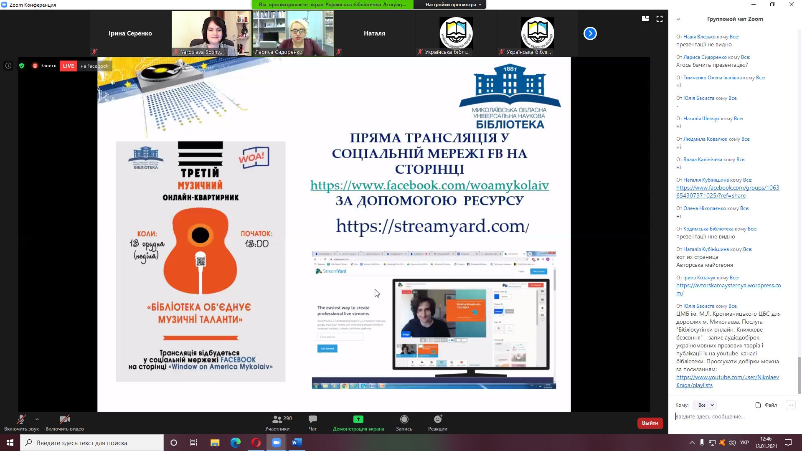
Task: Open the Участники participants panel
Action: click(277, 423)
